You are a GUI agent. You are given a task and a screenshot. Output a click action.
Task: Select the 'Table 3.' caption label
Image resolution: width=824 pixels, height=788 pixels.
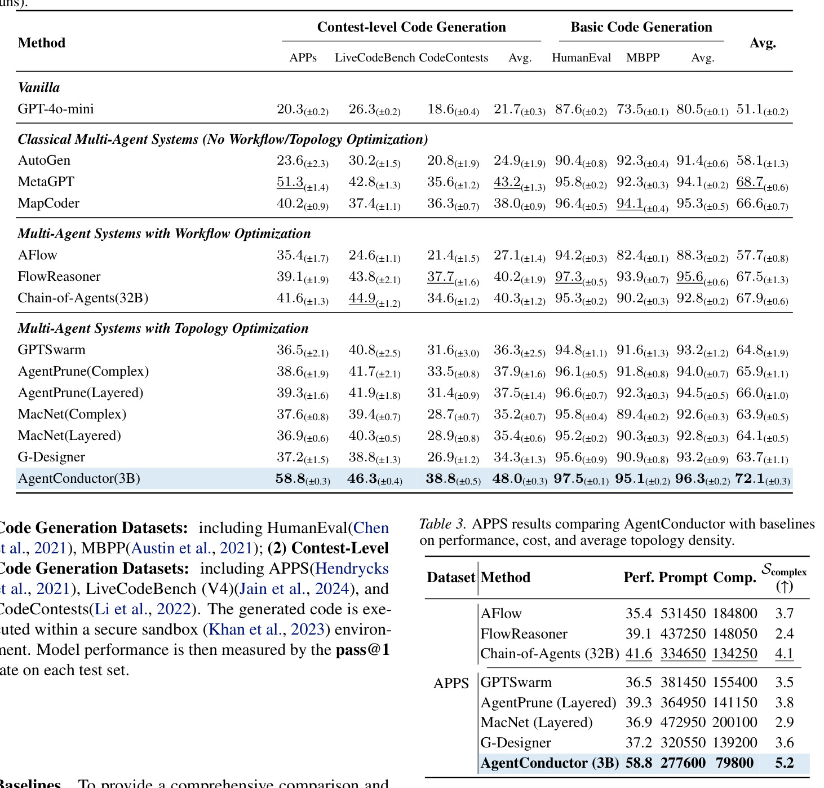pos(443,524)
